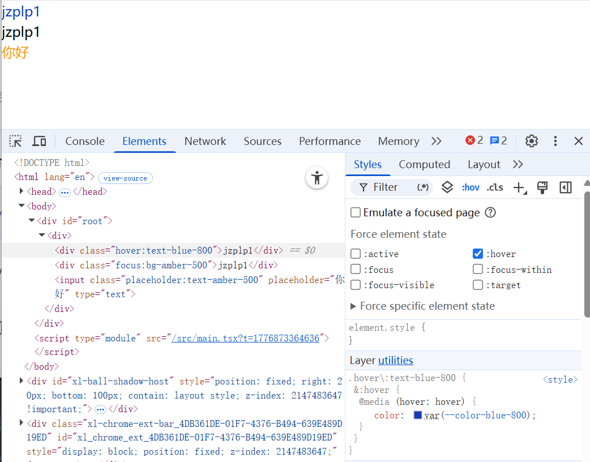Open DevTools settings gear
Viewport: 590px width, 462px height.
click(531, 141)
